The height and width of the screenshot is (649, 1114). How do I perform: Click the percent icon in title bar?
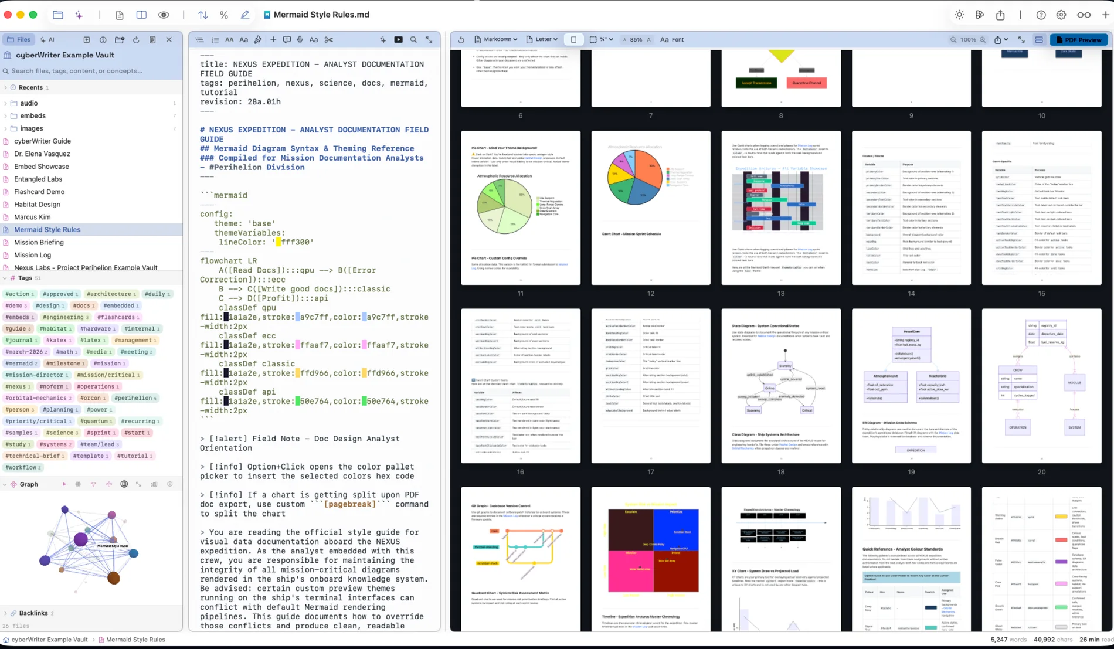223,15
